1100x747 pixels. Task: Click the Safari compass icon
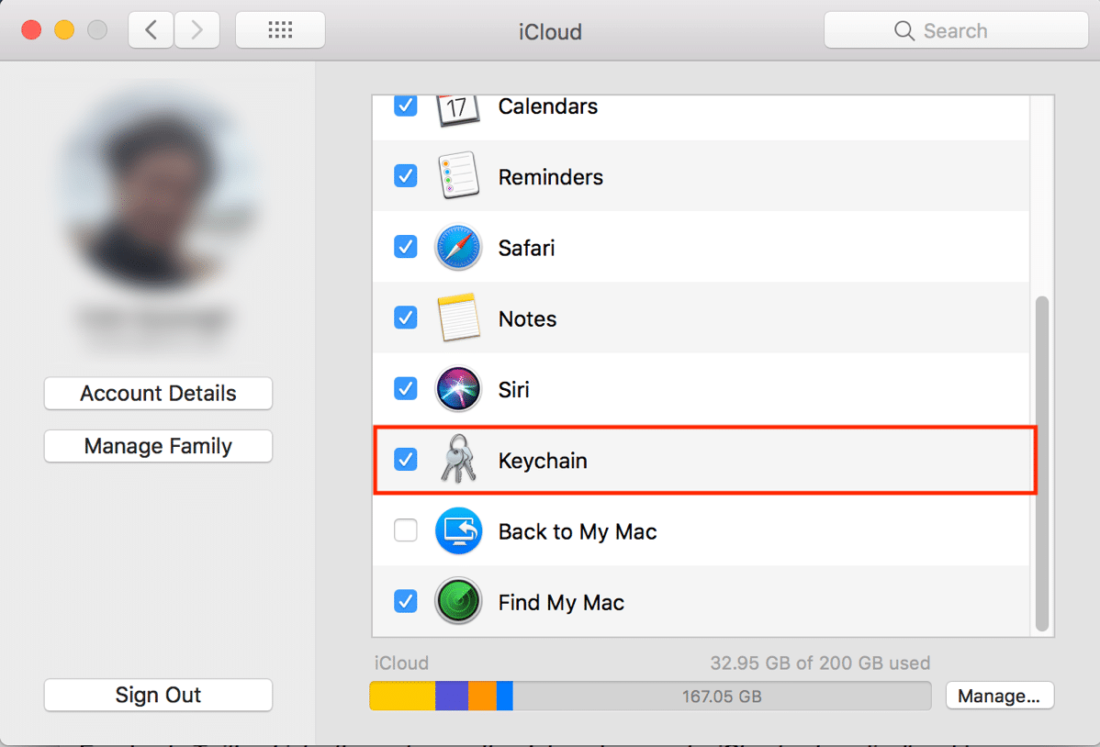click(x=458, y=247)
